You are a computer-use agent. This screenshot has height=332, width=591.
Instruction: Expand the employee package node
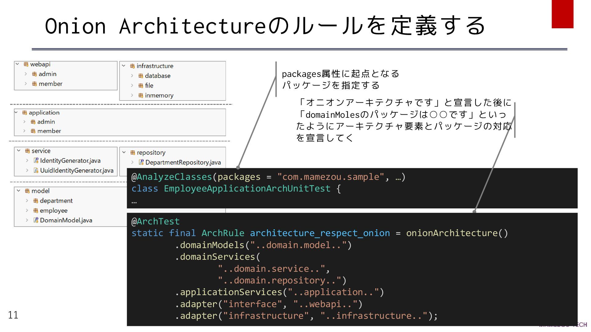(27, 211)
